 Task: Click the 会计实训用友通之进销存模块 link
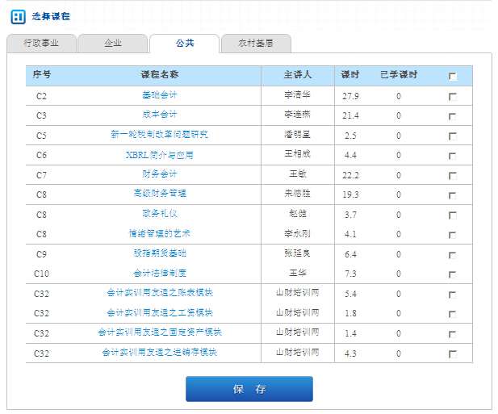click(x=159, y=353)
